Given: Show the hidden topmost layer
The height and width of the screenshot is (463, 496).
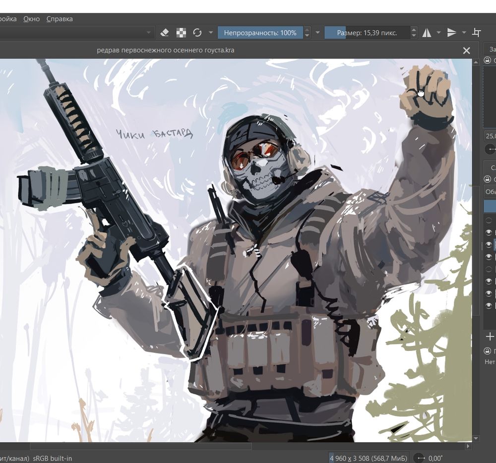Looking at the screenshot, I should [x=489, y=220].
